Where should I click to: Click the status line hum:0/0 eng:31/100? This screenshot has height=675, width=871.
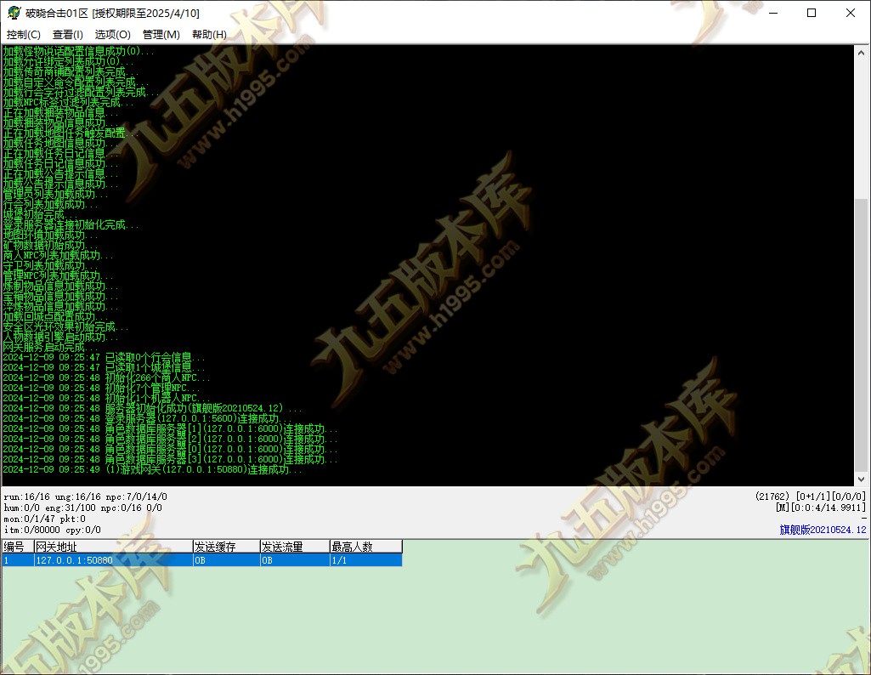(82, 508)
